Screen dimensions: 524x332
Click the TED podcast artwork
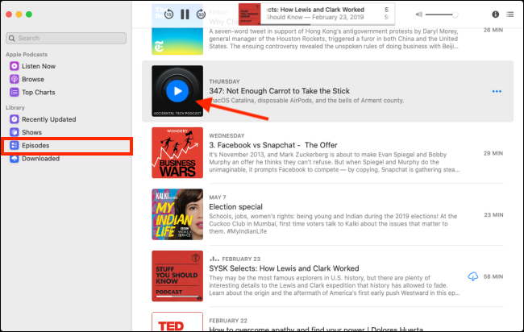pyautogui.click(x=177, y=322)
